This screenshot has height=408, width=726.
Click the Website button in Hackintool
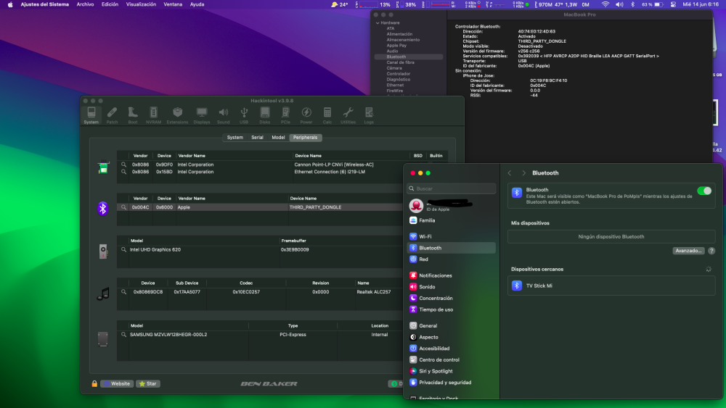click(117, 383)
